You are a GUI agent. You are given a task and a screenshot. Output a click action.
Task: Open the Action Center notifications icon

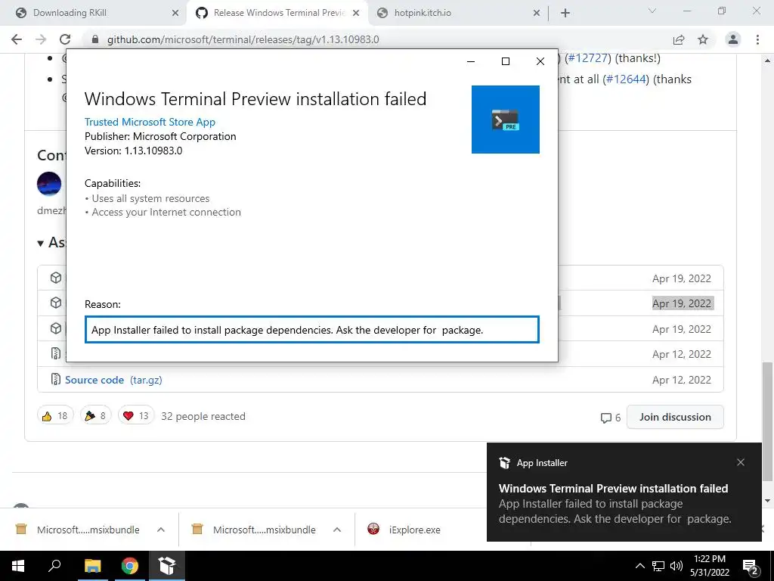[751, 567]
